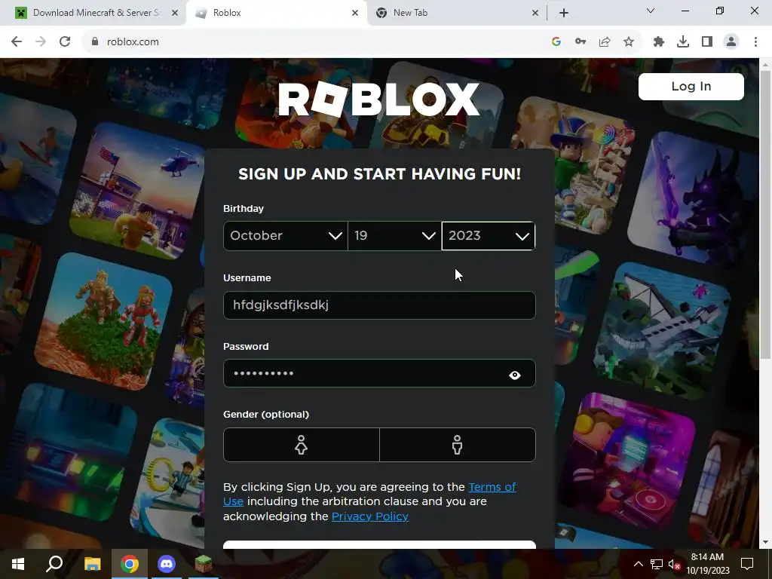Click the Password input field
Screen dimensions: 772x579
[x=379, y=373]
